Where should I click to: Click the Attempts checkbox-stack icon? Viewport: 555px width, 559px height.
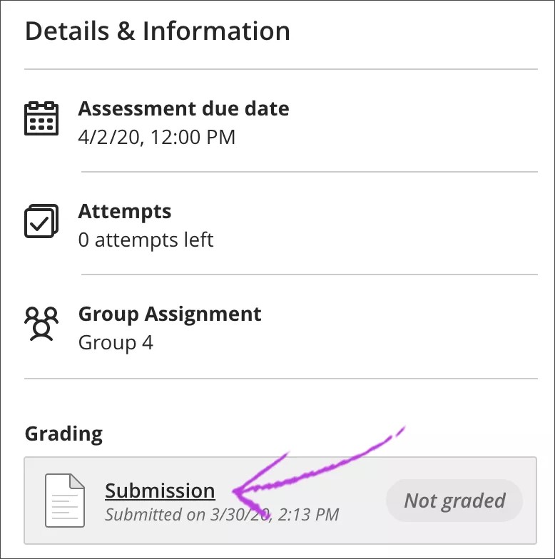tap(41, 221)
